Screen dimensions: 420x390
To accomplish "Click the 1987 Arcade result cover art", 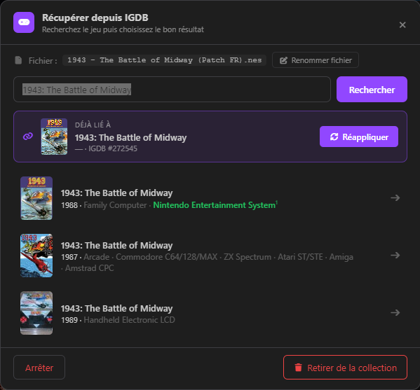I will (x=36, y=256).
